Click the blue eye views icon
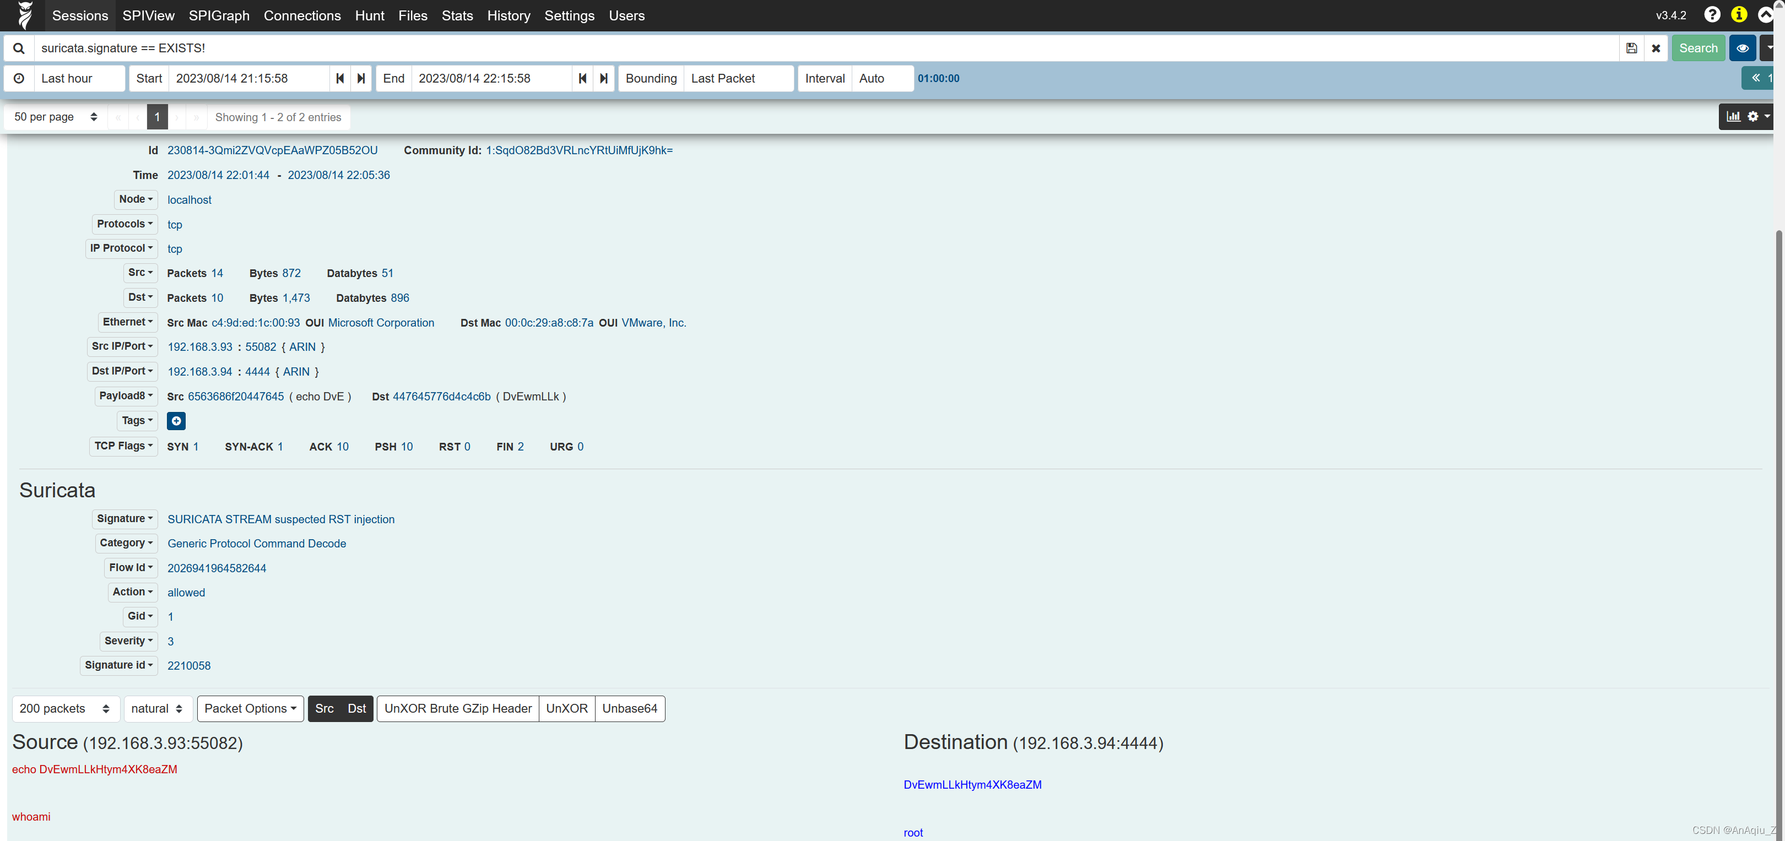 point(1742,48)
